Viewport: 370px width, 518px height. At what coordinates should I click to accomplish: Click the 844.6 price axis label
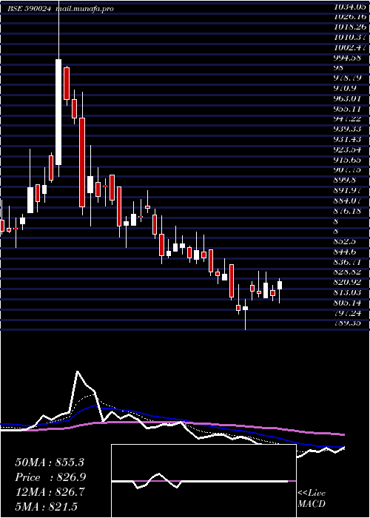(345, 252)
